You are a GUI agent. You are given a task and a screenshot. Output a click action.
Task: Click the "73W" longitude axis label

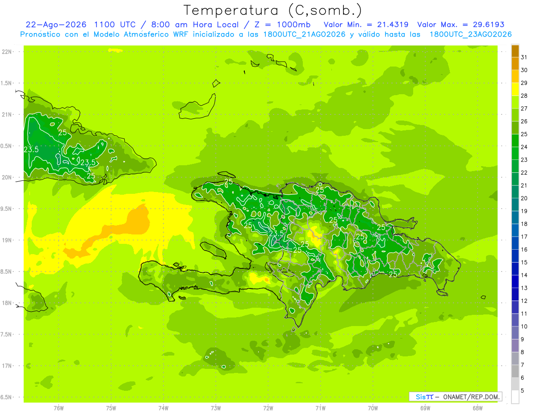click(x=216, y=408)
